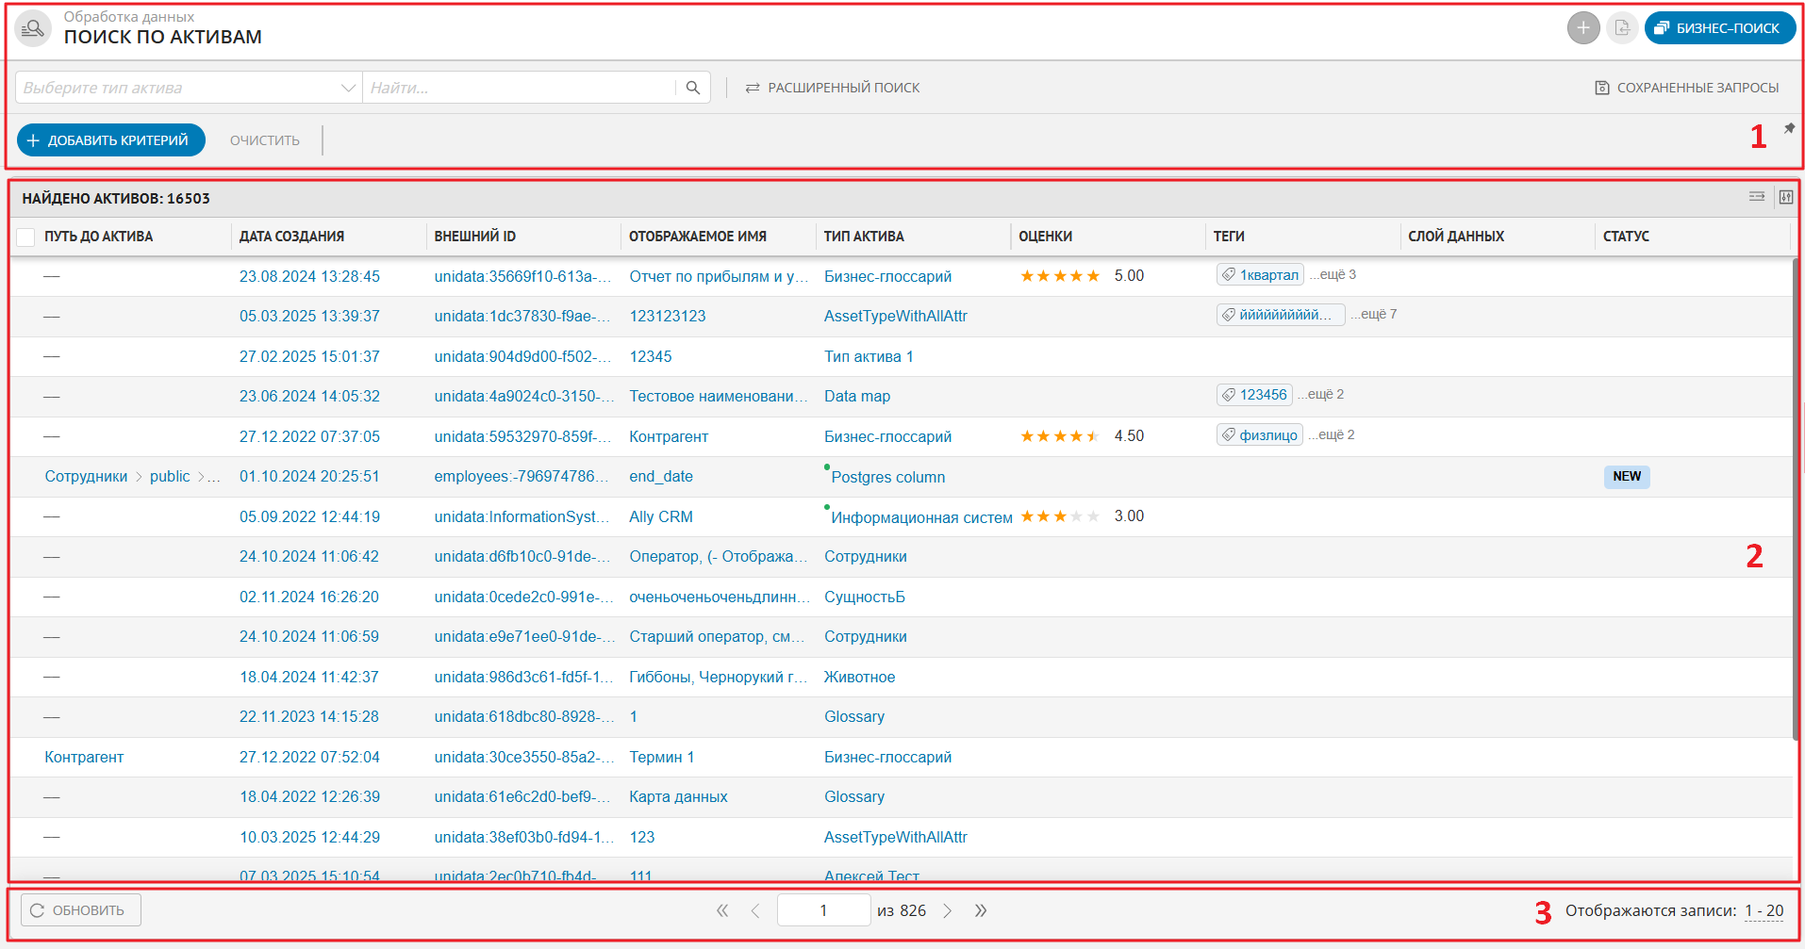The image size is (1805, 949).
Task: Open РАСШИРЕННЫЙ ПОИСК via its arrows icon
Action: pyautogui.click(x=752, y=87)
